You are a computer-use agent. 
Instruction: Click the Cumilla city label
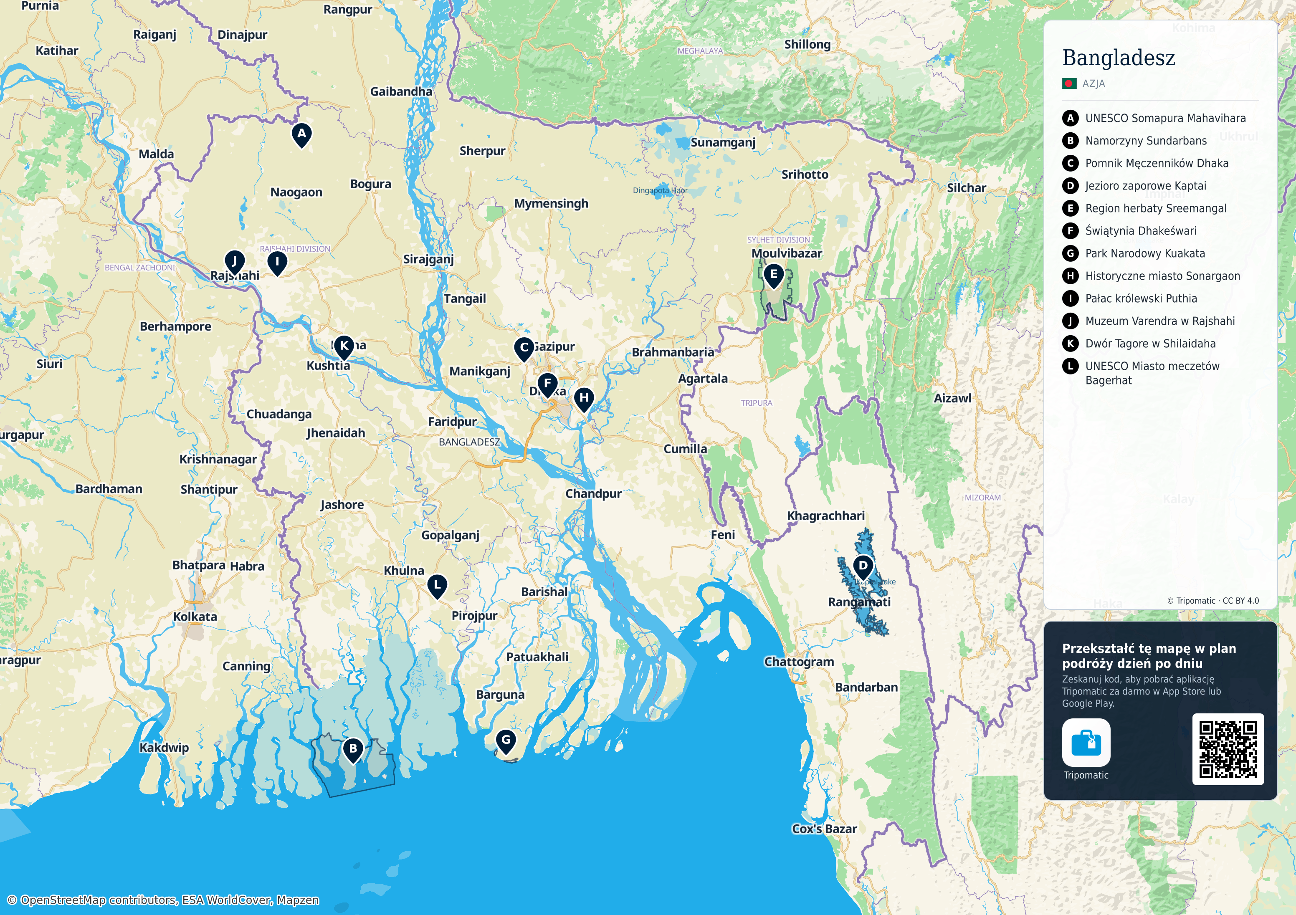[685, 449]
